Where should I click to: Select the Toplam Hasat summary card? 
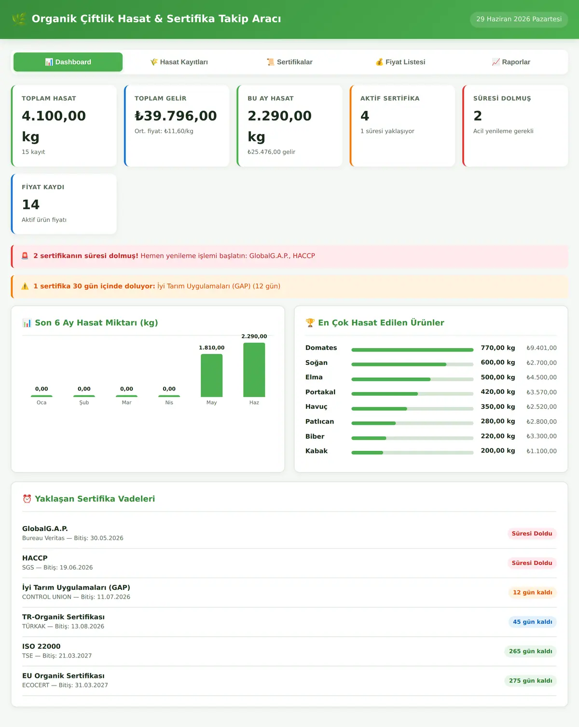tap(64, 126)
